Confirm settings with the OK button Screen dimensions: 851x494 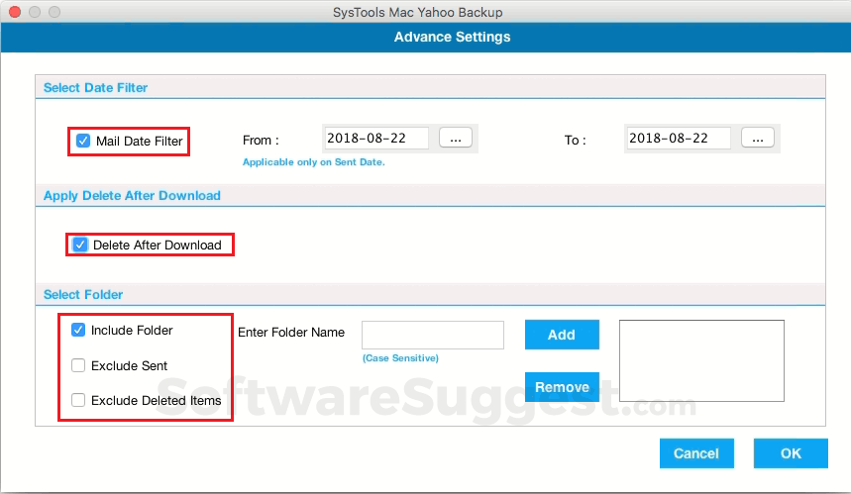[791, 453]
